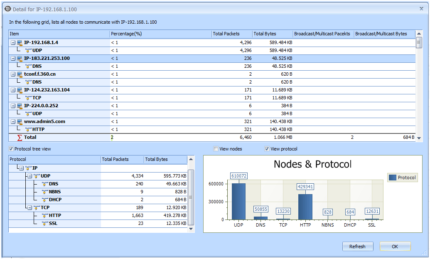Click the protocol icon next to NBNS
The height and width of the screenshot is (259, 430).
point(44,192)
